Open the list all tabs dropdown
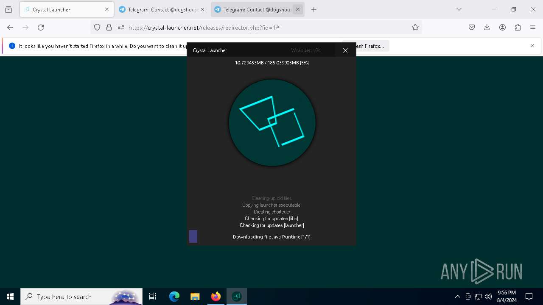543x305 pixels. 459,9
